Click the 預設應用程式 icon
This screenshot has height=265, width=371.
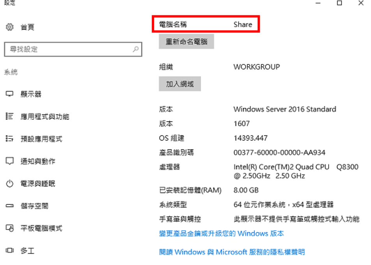pos(9,139)
